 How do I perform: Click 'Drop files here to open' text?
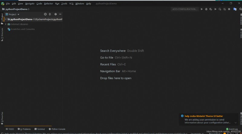tap(116, 78)
